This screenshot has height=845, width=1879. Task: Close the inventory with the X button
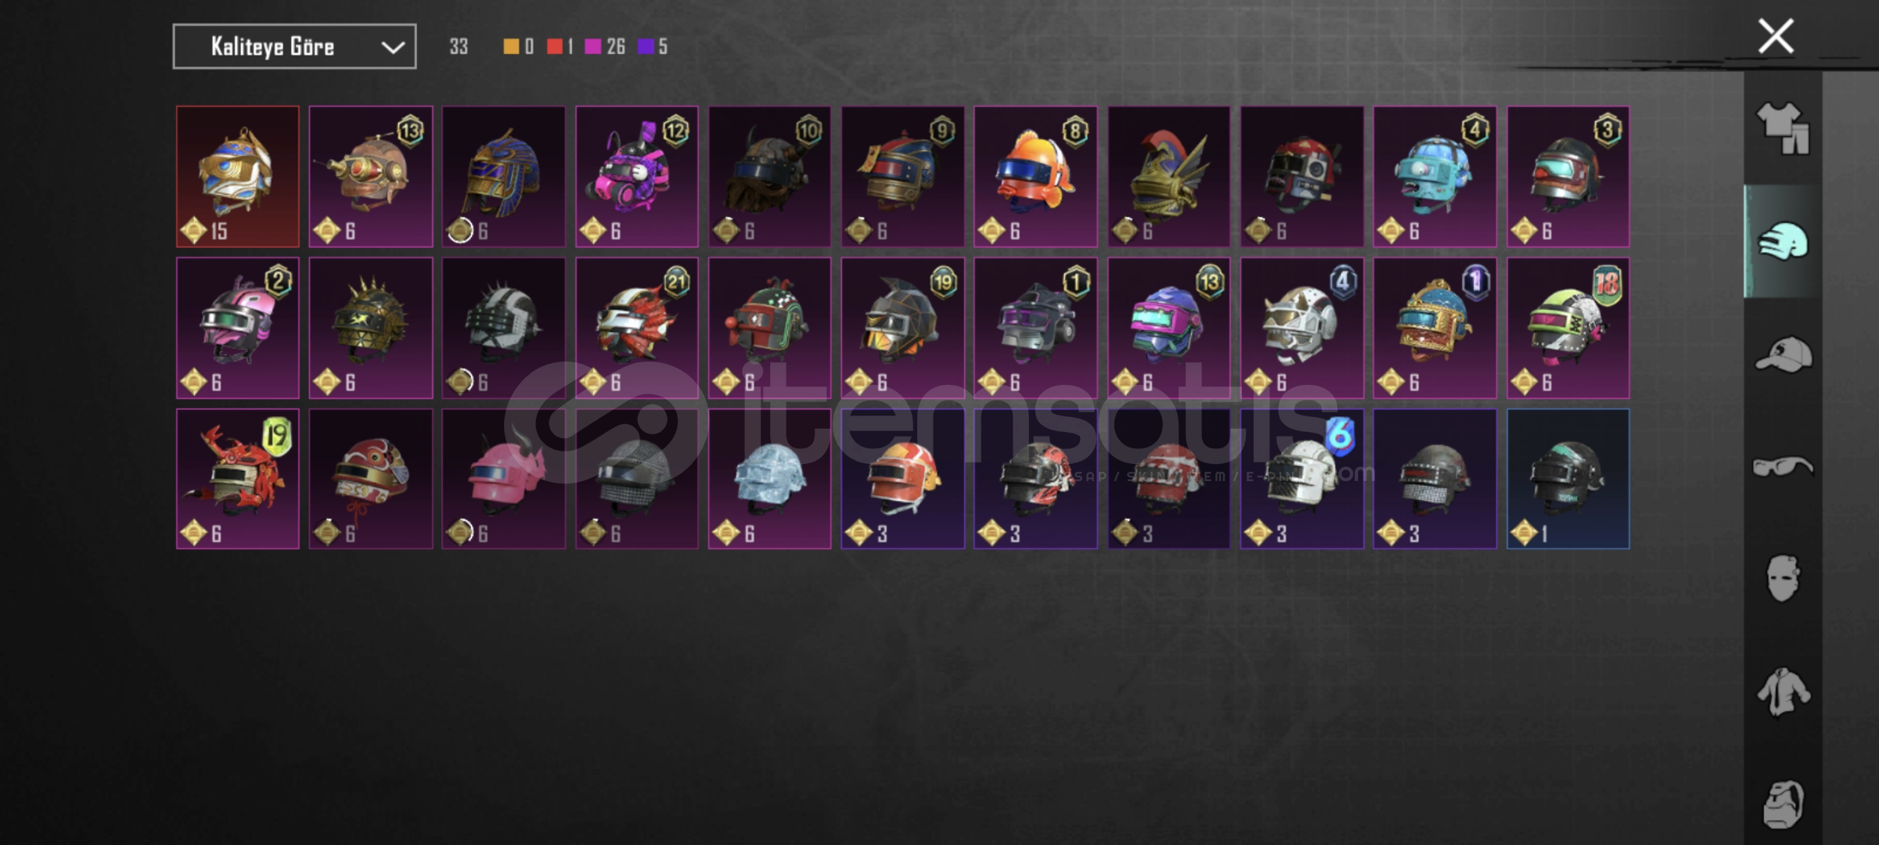(x=1776, y=36)
